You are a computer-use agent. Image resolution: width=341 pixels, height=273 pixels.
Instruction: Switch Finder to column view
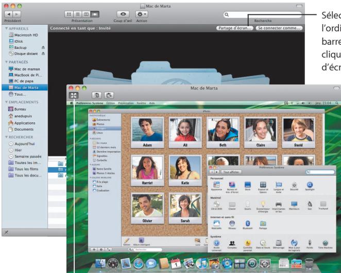(x=87, y=14)
